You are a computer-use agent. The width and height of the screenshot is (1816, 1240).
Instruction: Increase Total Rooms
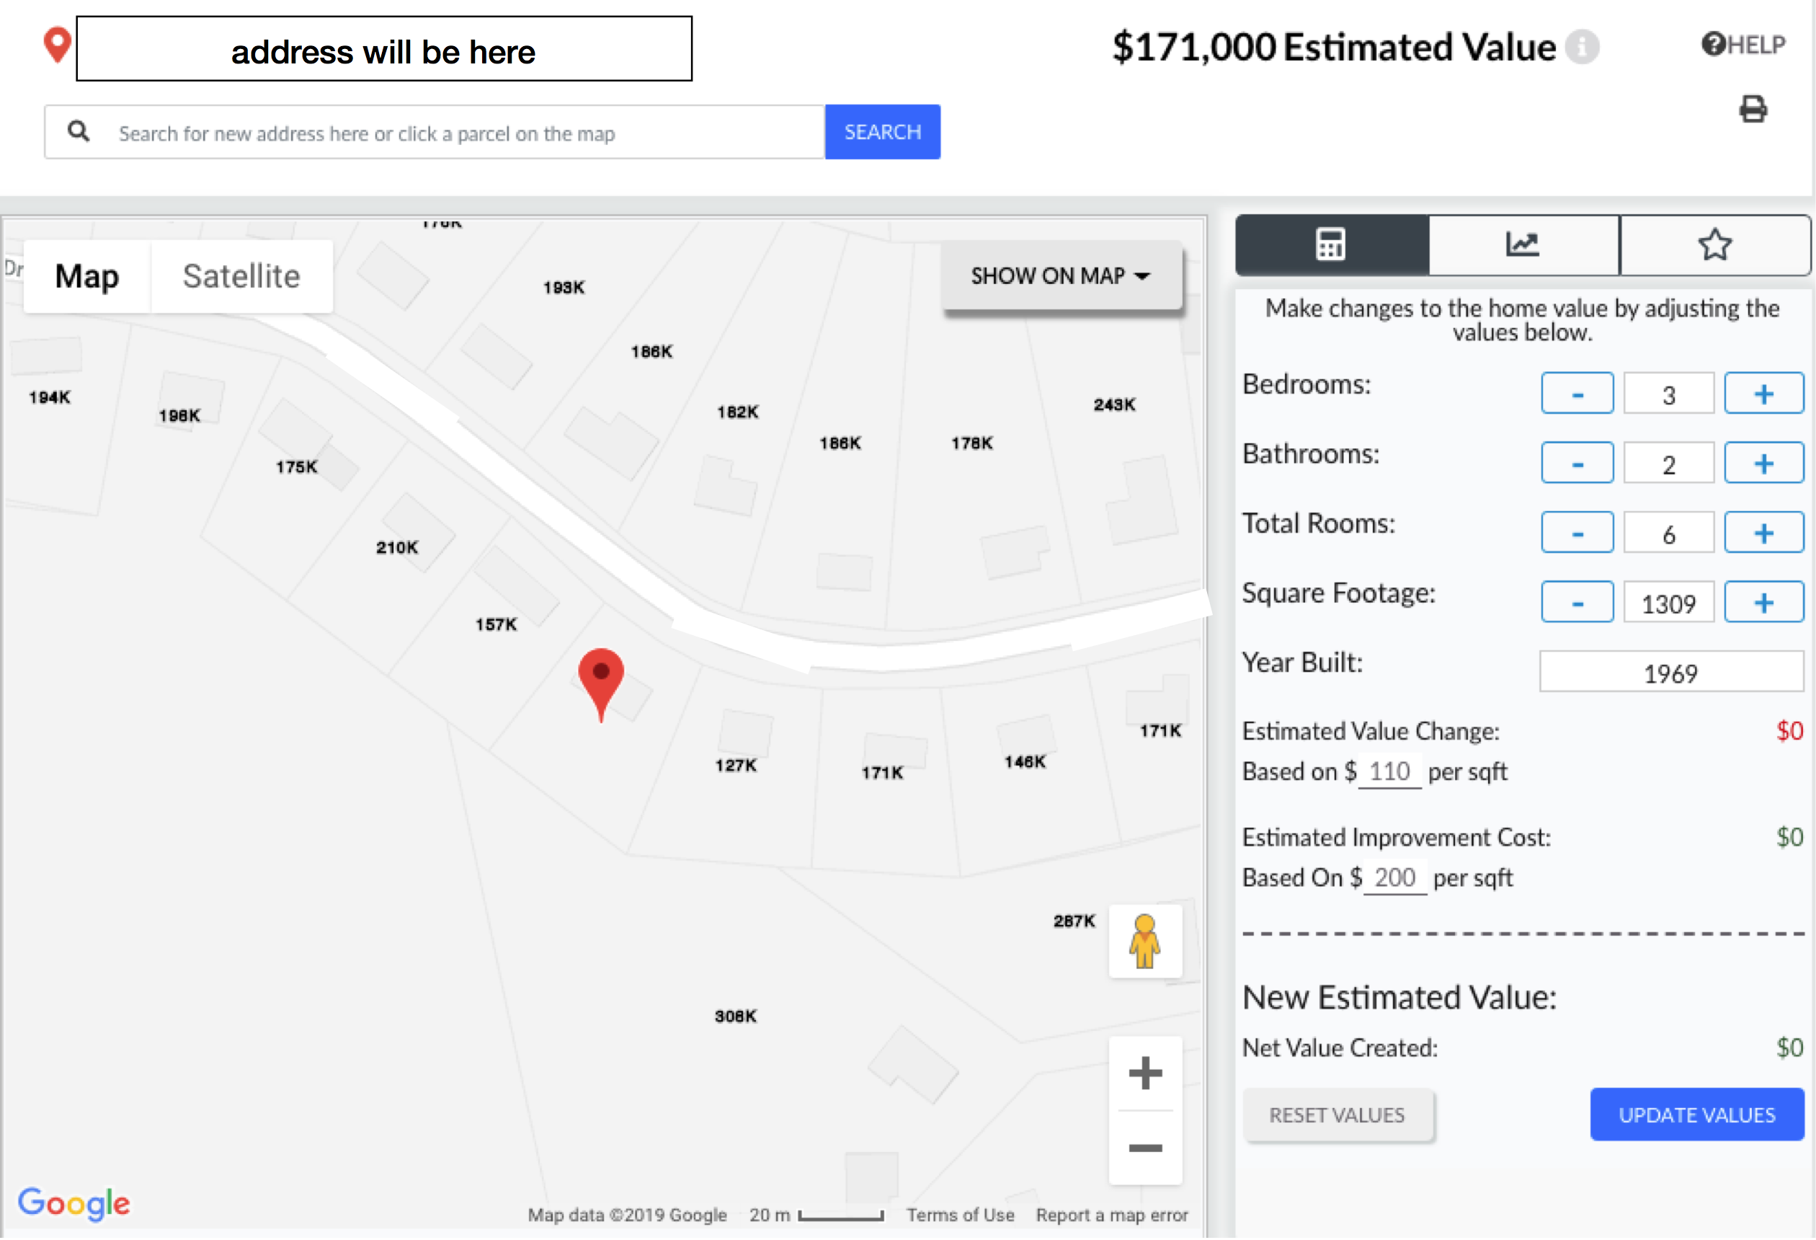pyautogui.click(x=1764, y=533)
